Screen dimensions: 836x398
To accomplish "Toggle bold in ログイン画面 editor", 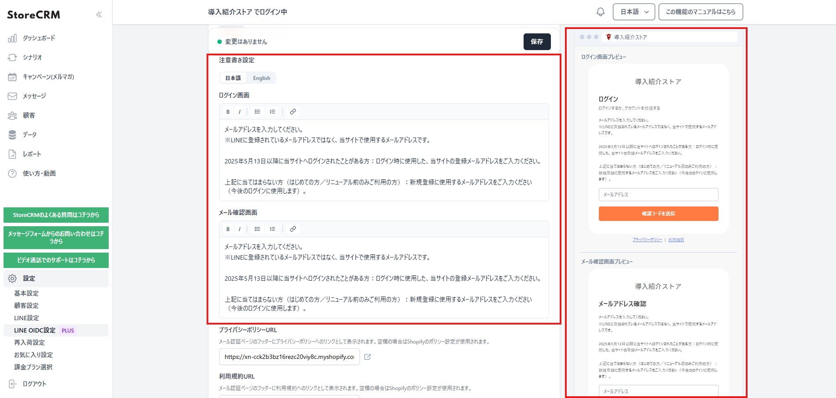I will tap(228, 112).
